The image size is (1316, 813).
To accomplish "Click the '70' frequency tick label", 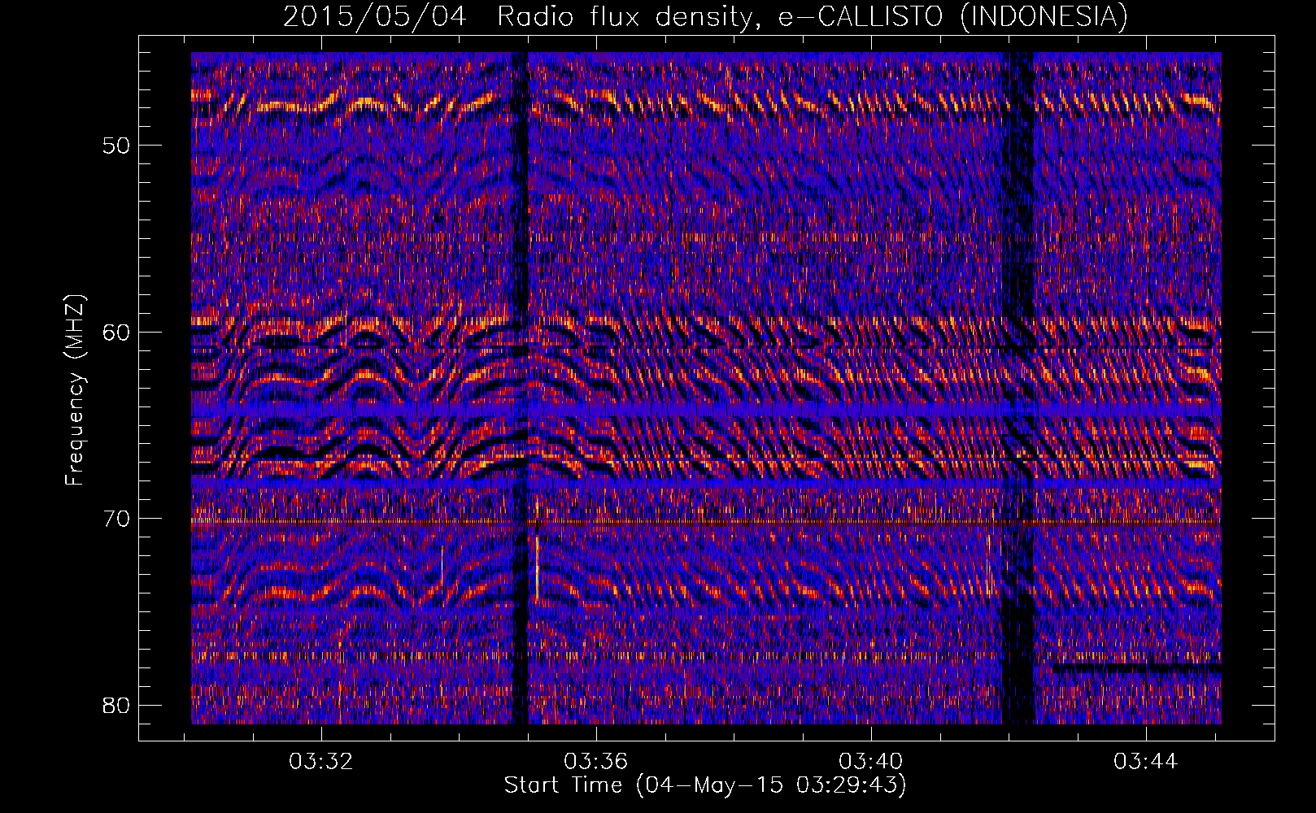I will pos(116,519).
